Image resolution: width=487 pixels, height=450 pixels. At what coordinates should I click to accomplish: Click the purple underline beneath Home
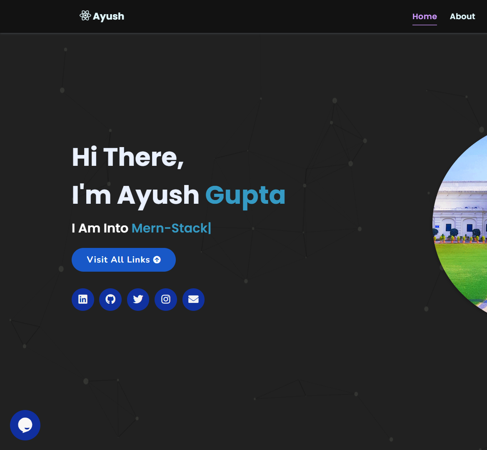click(425, 25)
